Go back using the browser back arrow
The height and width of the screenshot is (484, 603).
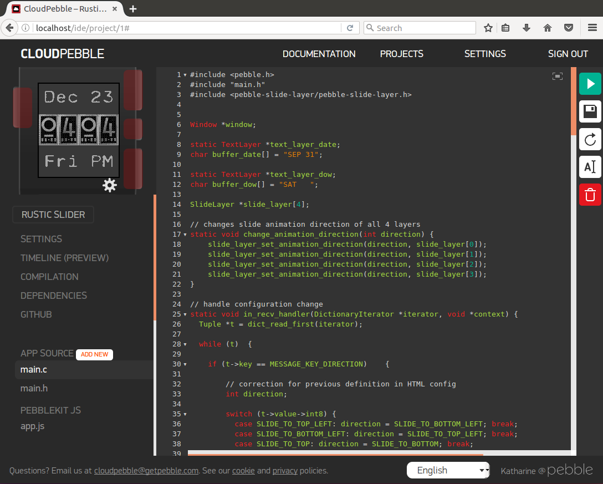(9, 28)
